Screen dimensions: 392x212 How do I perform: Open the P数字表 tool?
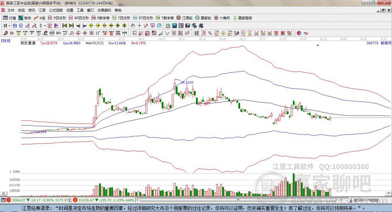[101, 18]
